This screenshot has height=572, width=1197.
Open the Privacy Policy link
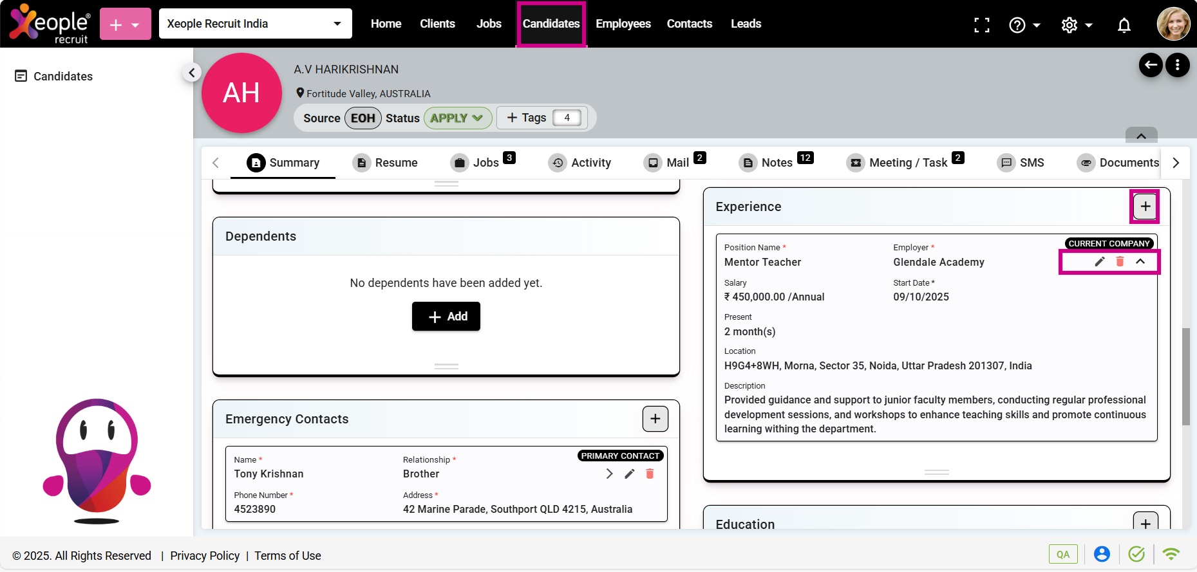(205, 556)
